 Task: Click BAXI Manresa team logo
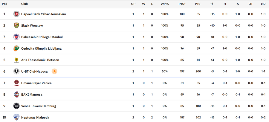16,94
